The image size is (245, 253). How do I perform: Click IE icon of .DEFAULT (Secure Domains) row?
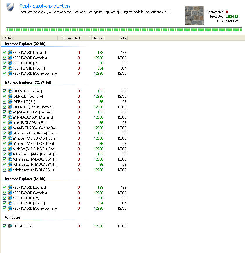10,107
